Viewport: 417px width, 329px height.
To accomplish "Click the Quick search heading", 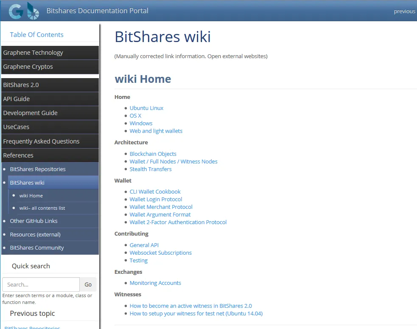I will pyautogui.click(x=31, y=266).
